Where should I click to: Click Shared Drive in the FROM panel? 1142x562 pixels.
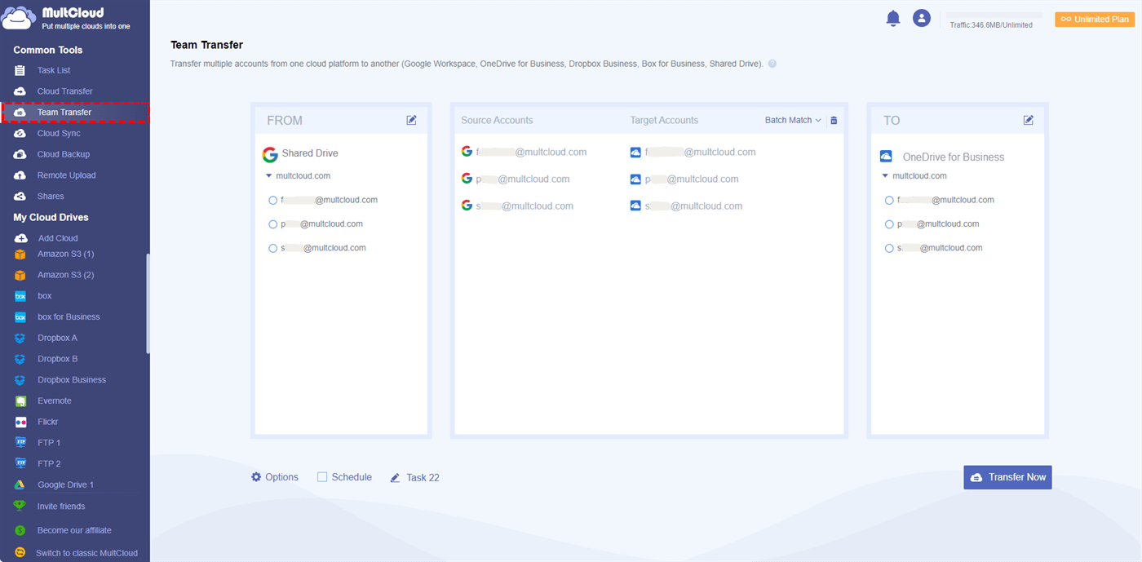(310, 153)
